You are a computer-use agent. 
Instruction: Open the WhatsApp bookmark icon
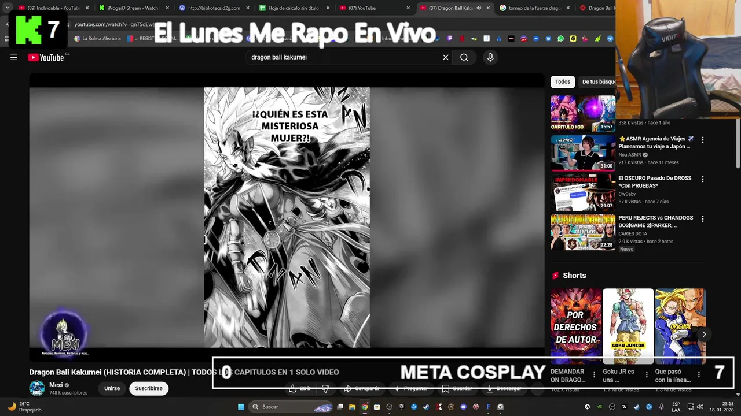click(560, 39)
